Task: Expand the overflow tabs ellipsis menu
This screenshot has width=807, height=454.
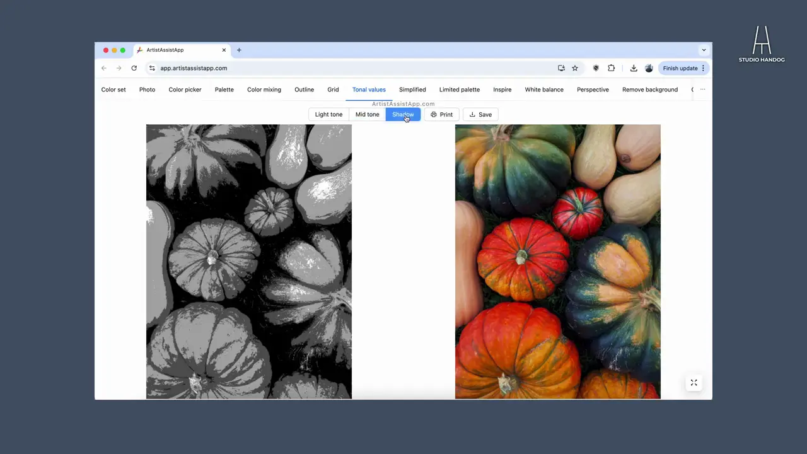Action: (x=702, y=90)
